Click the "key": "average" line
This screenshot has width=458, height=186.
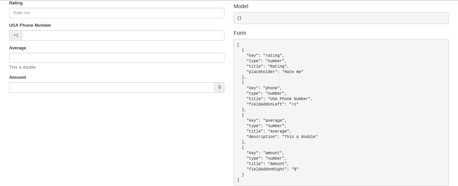pos(266,121)
